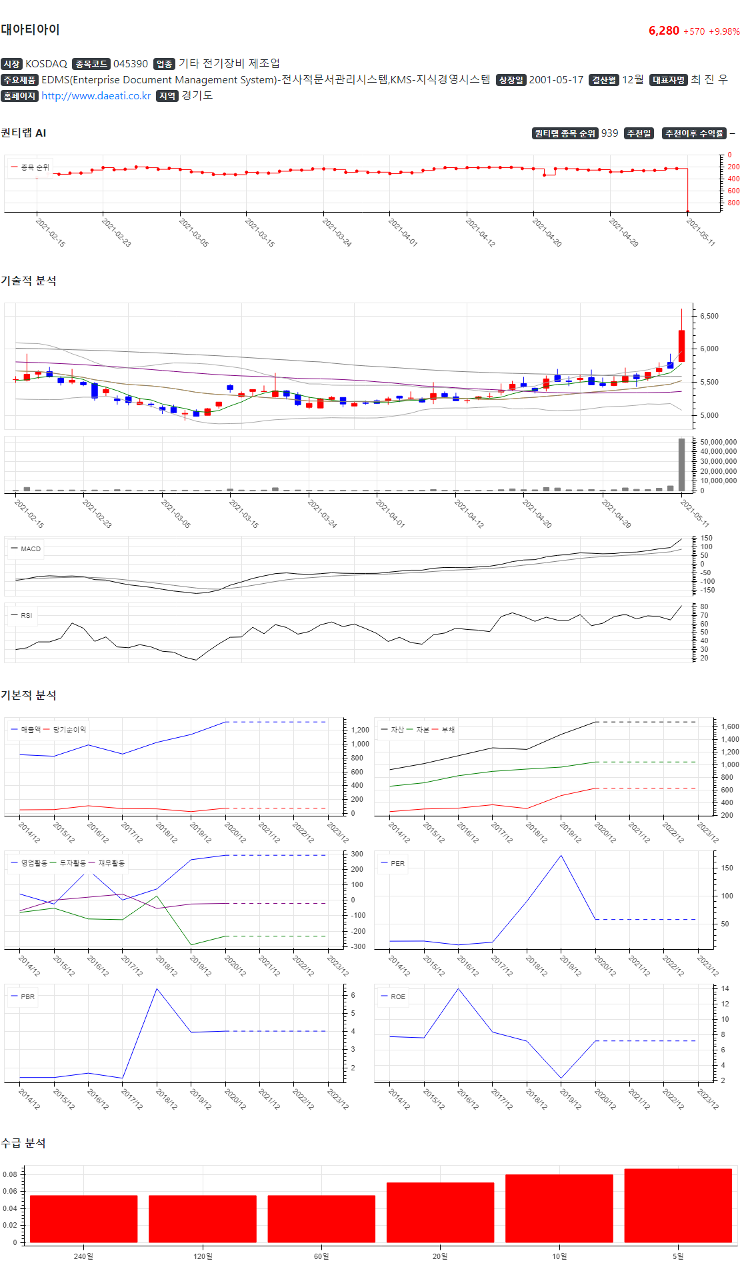Click the 추천이후 수익률 badge
The width and height of the screenshot is (740, 1267).
pyautogui.click(x=694, y=133)
